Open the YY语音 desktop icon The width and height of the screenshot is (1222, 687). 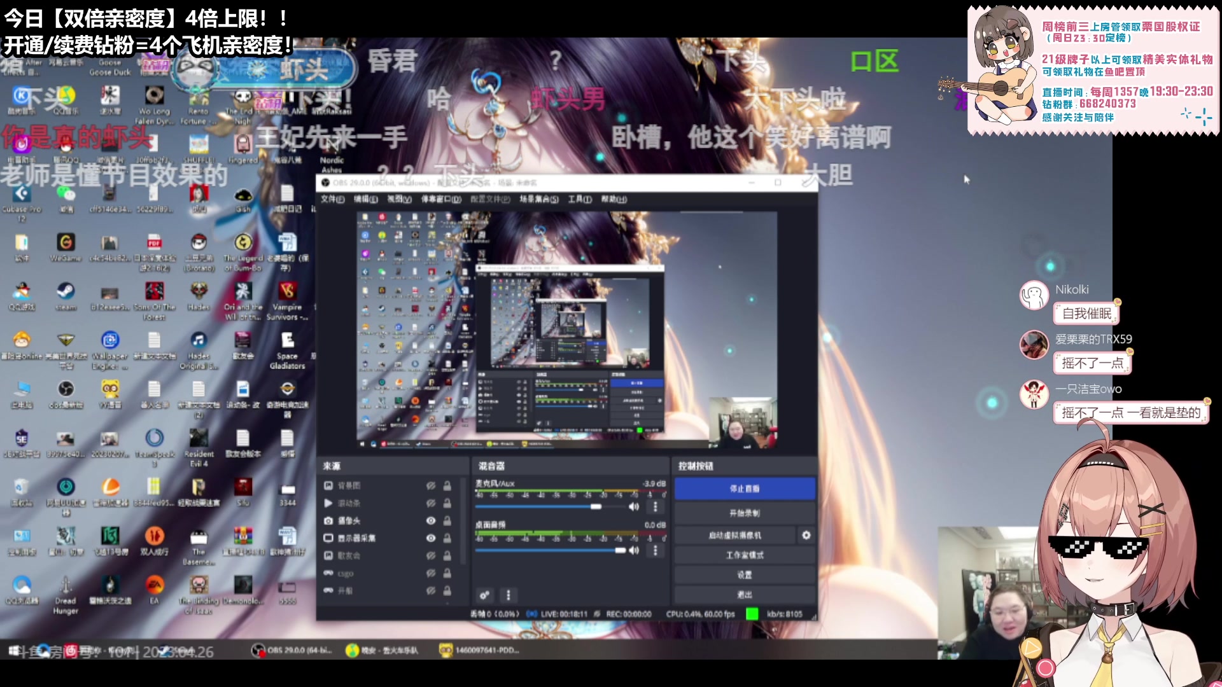(110, 393)
